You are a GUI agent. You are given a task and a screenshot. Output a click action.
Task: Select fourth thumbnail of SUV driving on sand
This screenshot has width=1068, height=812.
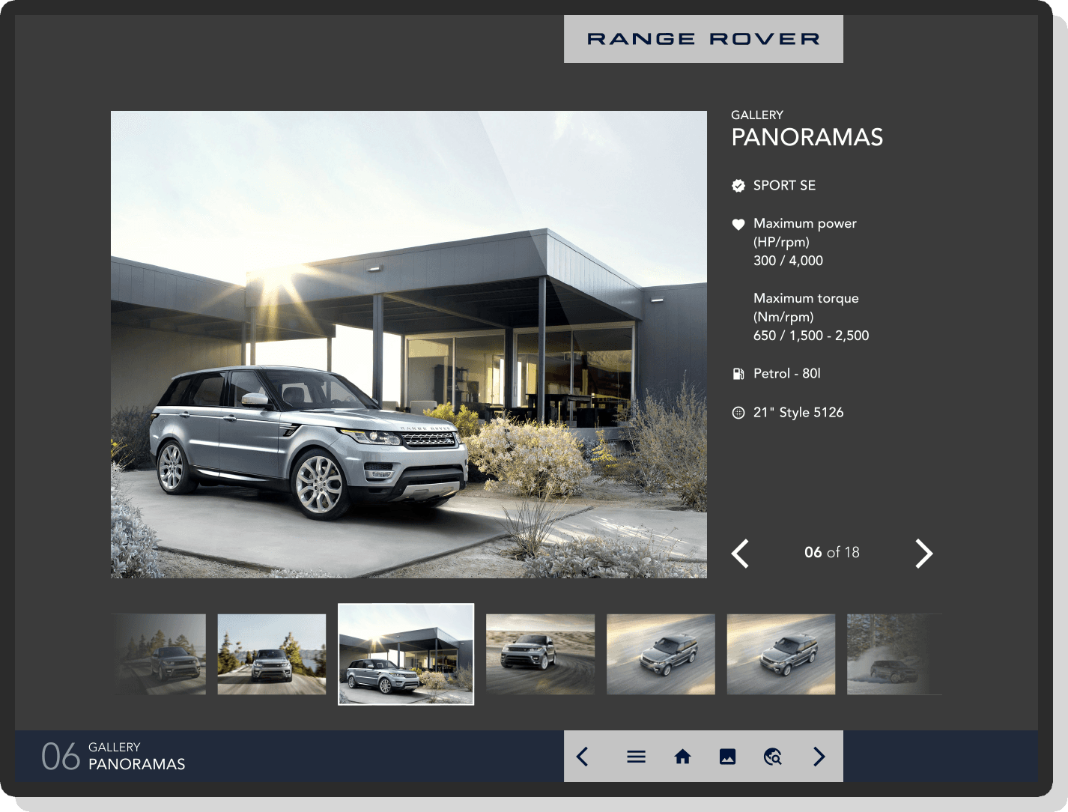click(540, 654)
